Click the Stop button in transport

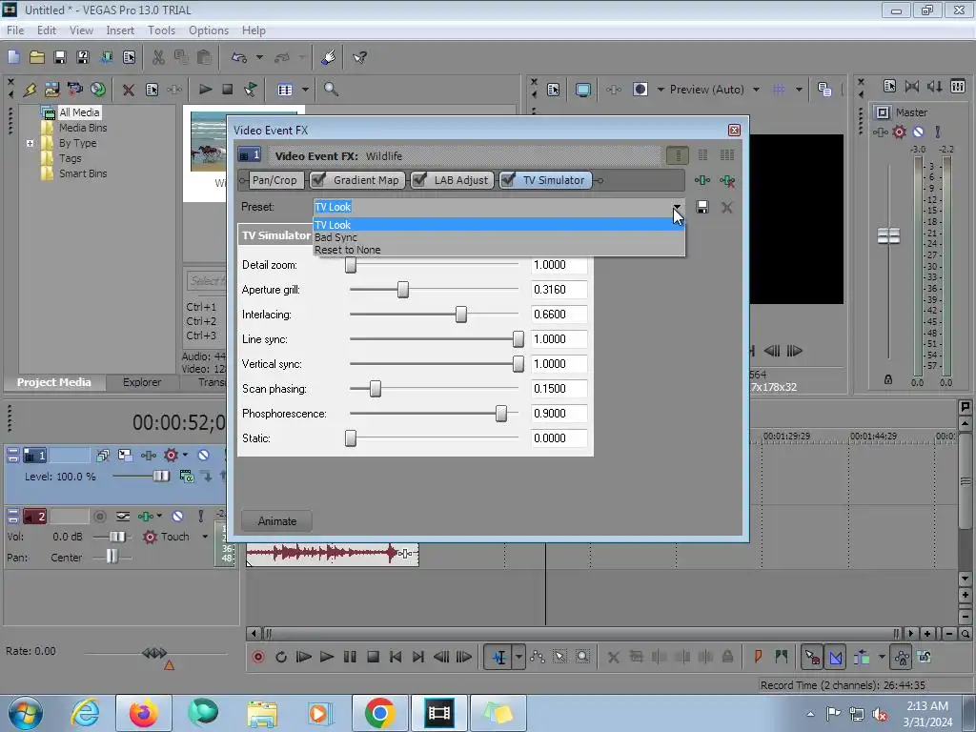pos(373,657)
